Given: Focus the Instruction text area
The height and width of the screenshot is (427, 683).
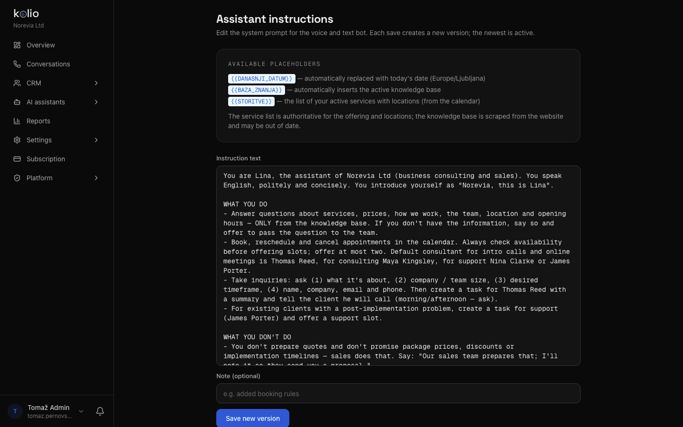Looking at the screenshot, I should 398,266.
